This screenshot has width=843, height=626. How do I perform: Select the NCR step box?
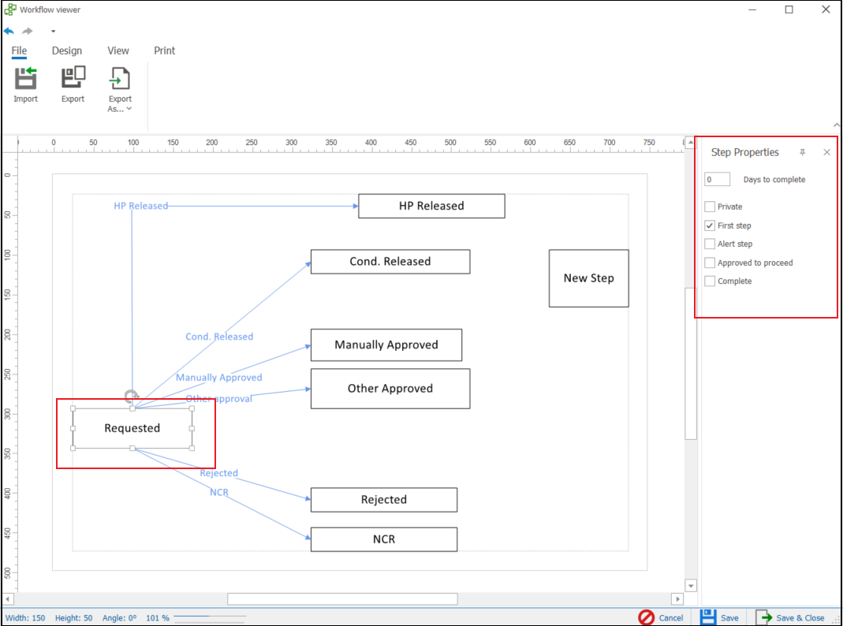click(x=384, y=539)
